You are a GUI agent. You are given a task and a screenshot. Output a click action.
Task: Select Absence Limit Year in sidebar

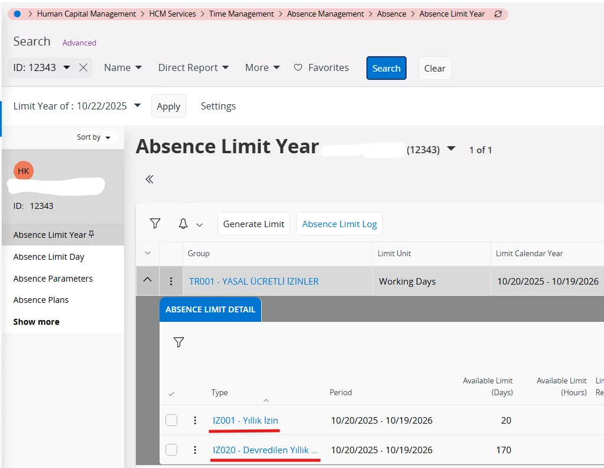click(50, 235)
